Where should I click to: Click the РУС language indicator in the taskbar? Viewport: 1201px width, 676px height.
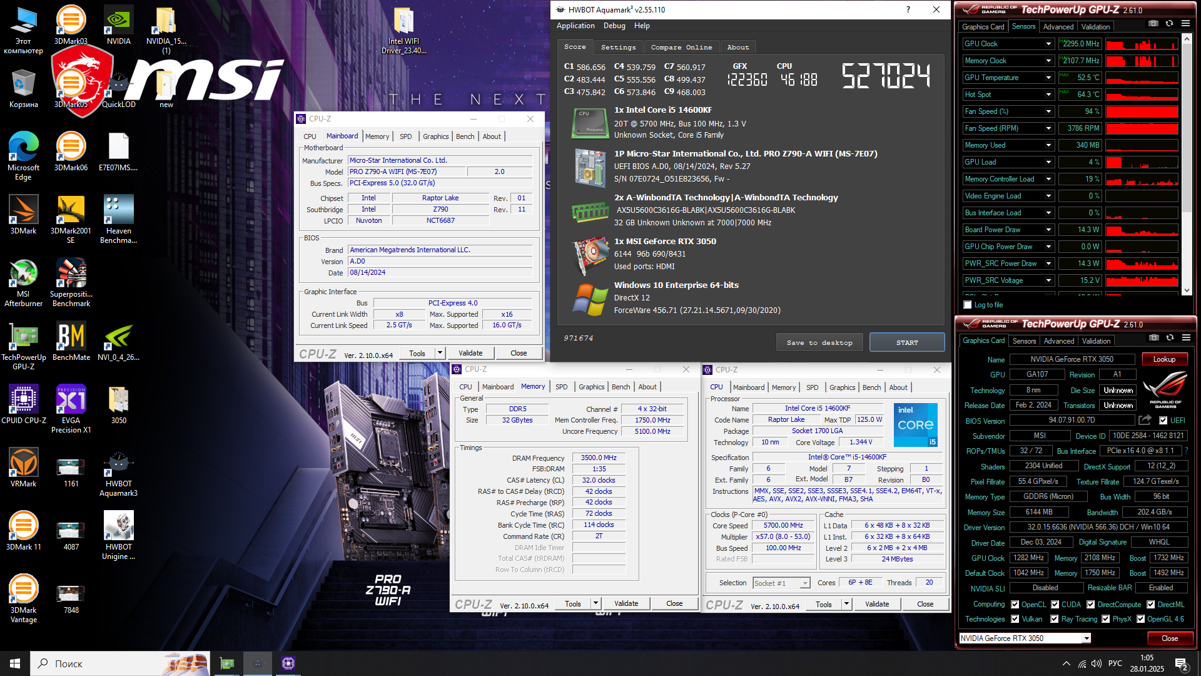(x=1115, y=663)
